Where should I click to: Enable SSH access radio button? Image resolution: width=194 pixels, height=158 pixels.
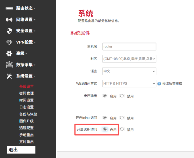[105, 129]
